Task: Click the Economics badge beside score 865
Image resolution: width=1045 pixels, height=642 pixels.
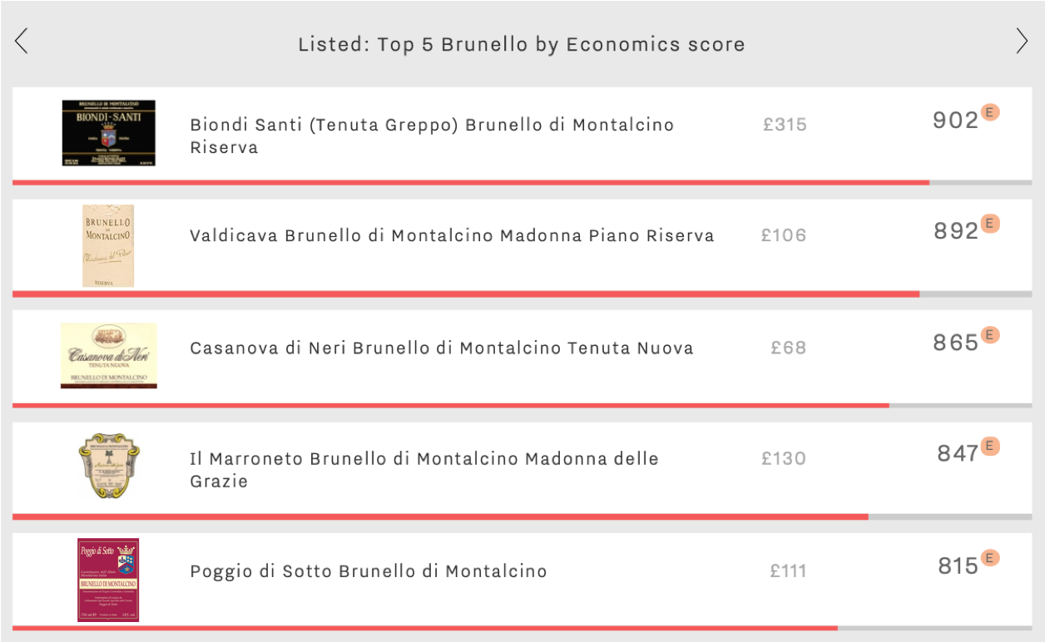Action: pos(989,334)
